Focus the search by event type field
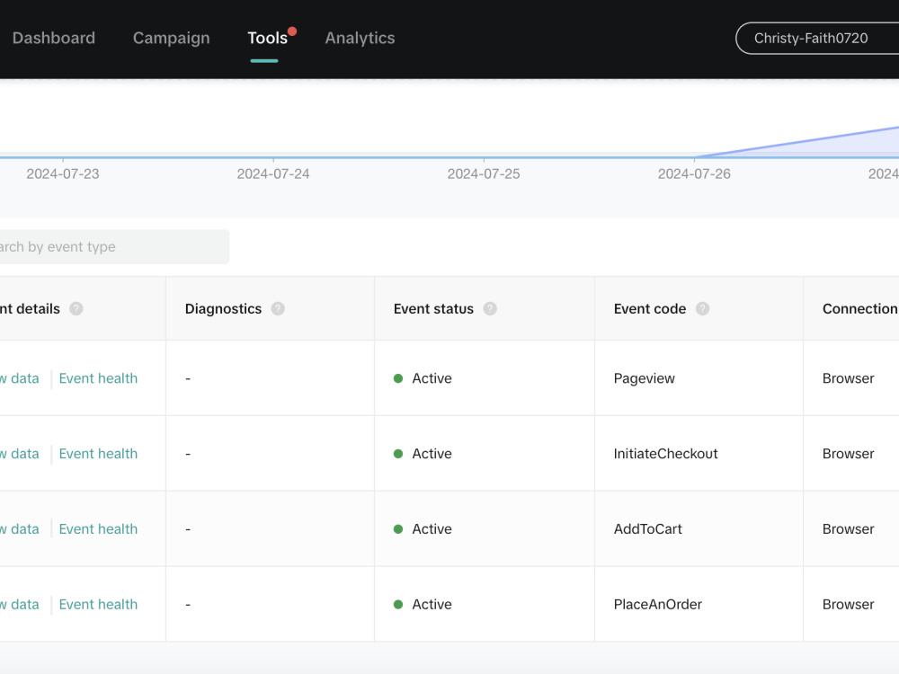Viewport: 899px width, 674px height. 114,247
